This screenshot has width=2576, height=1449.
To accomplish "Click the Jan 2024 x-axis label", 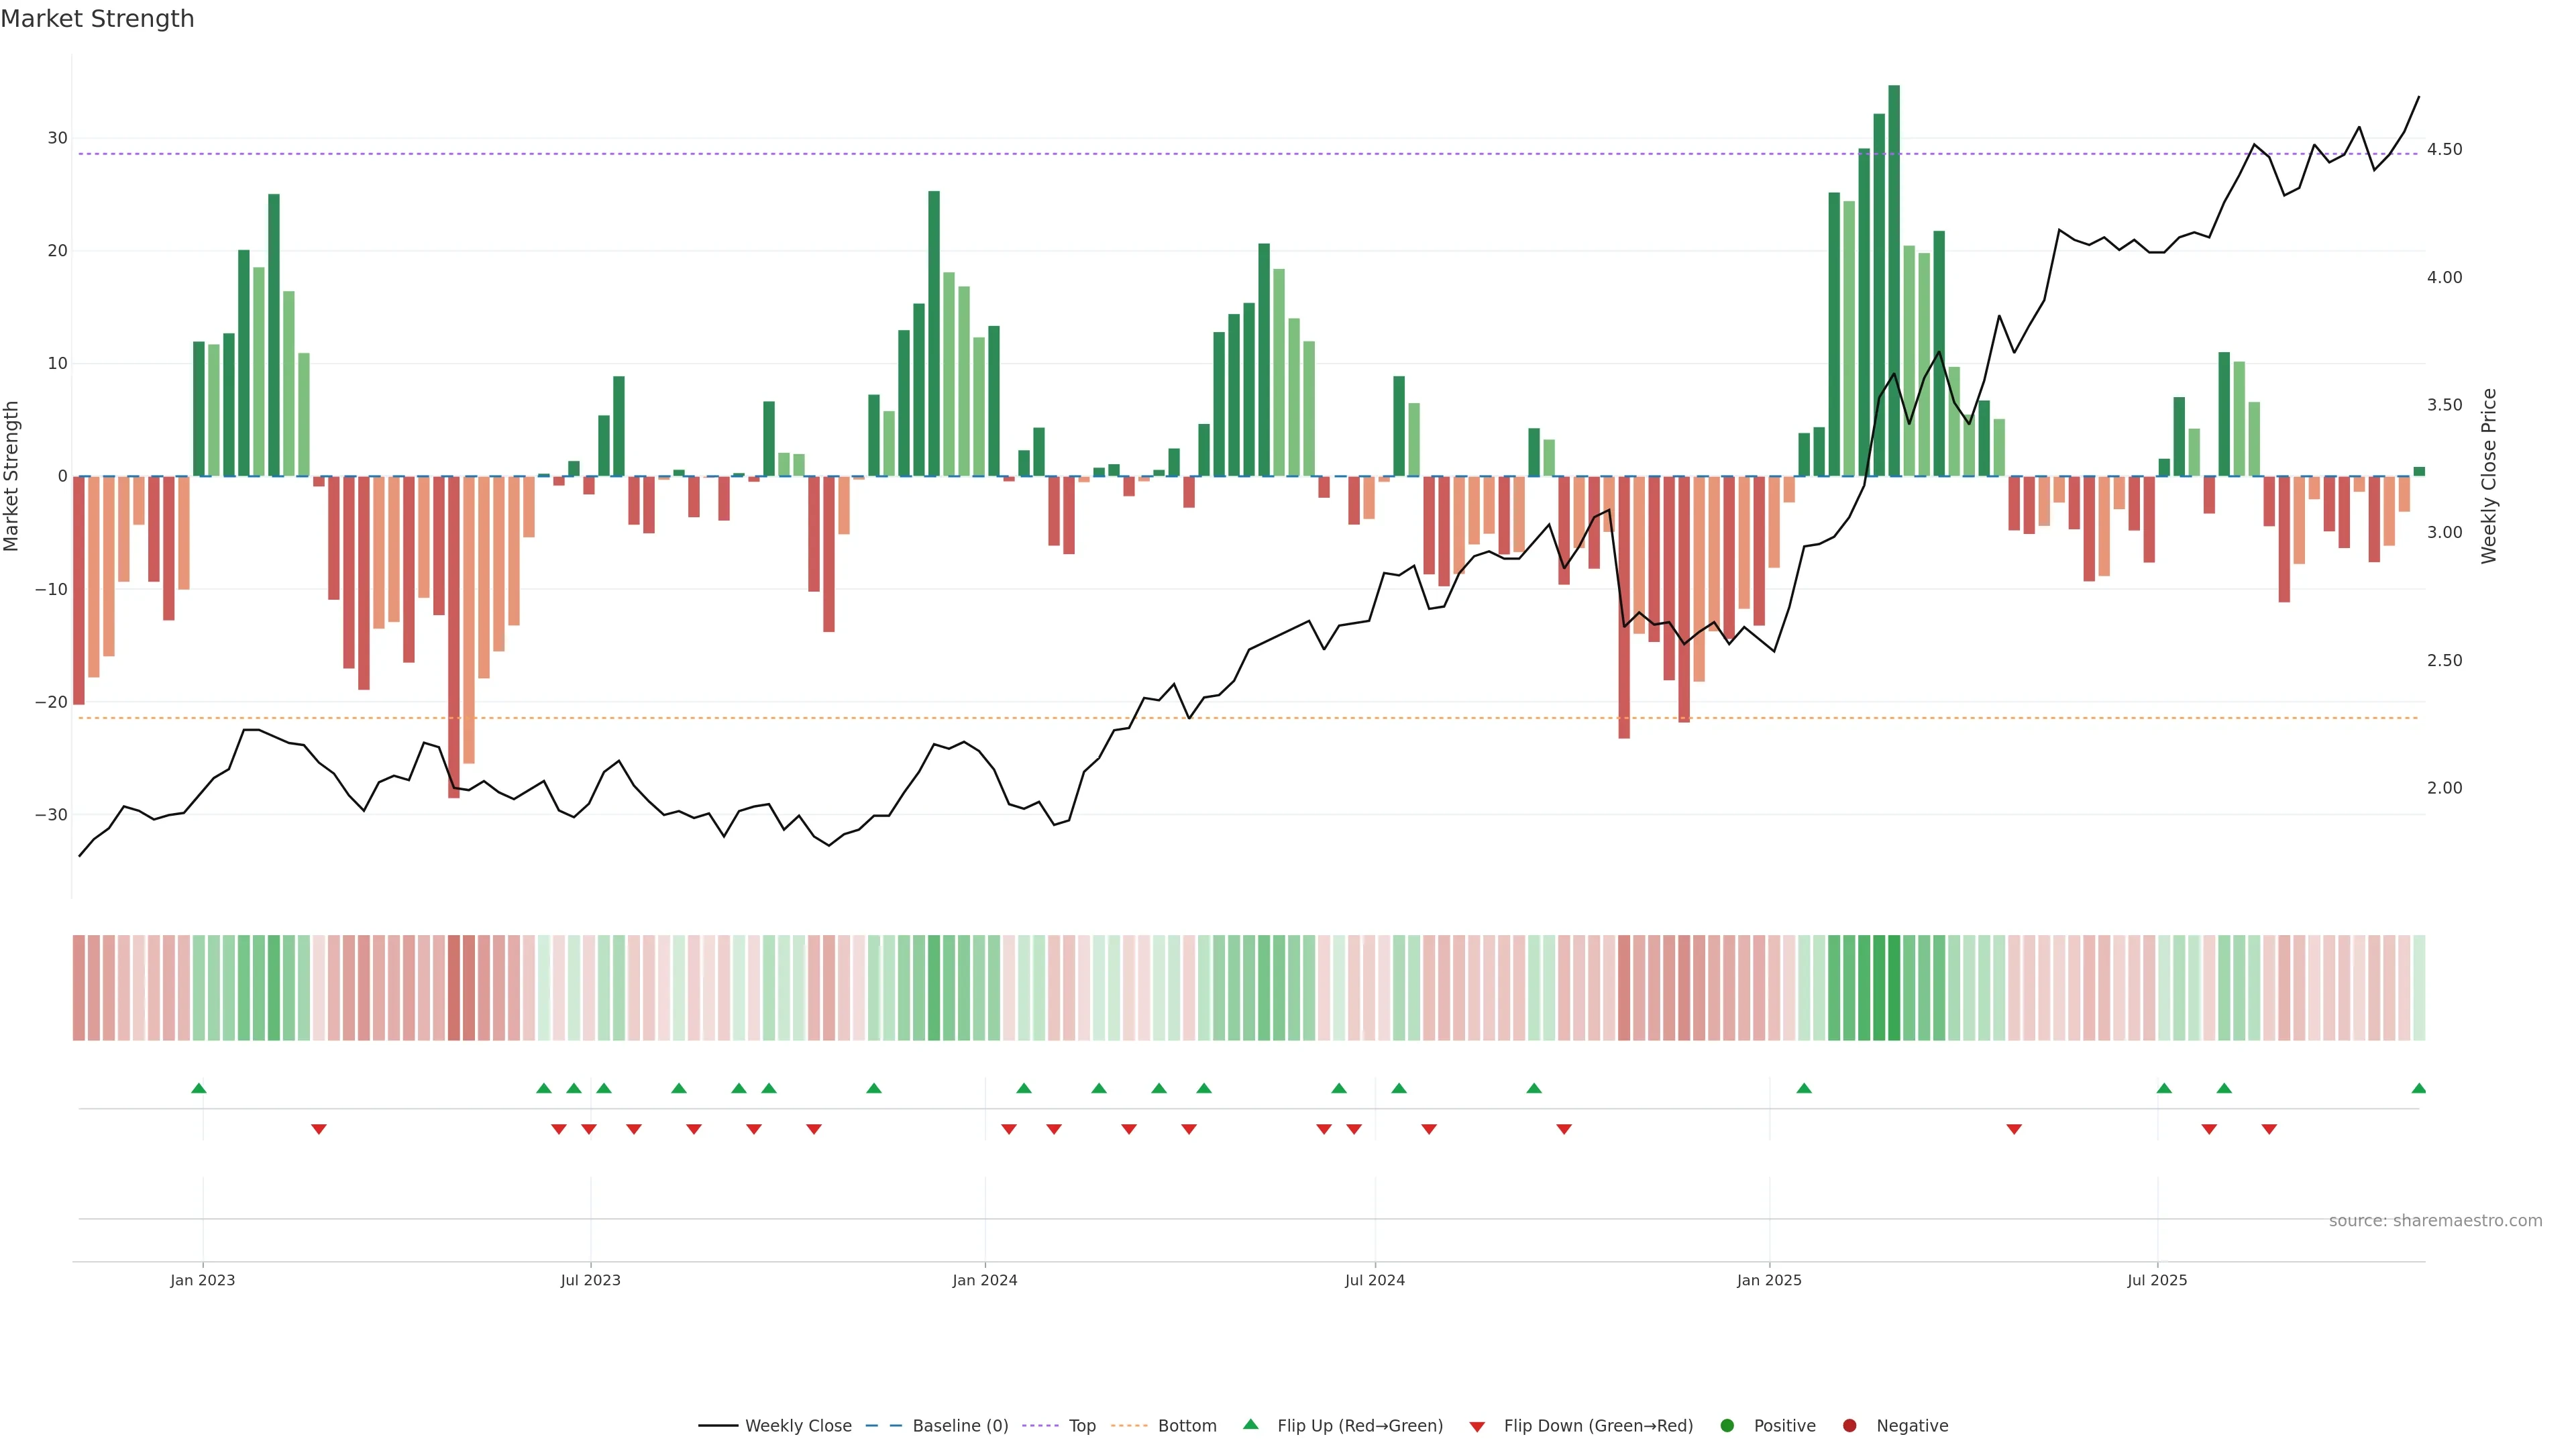I will tap(984, 1280).
